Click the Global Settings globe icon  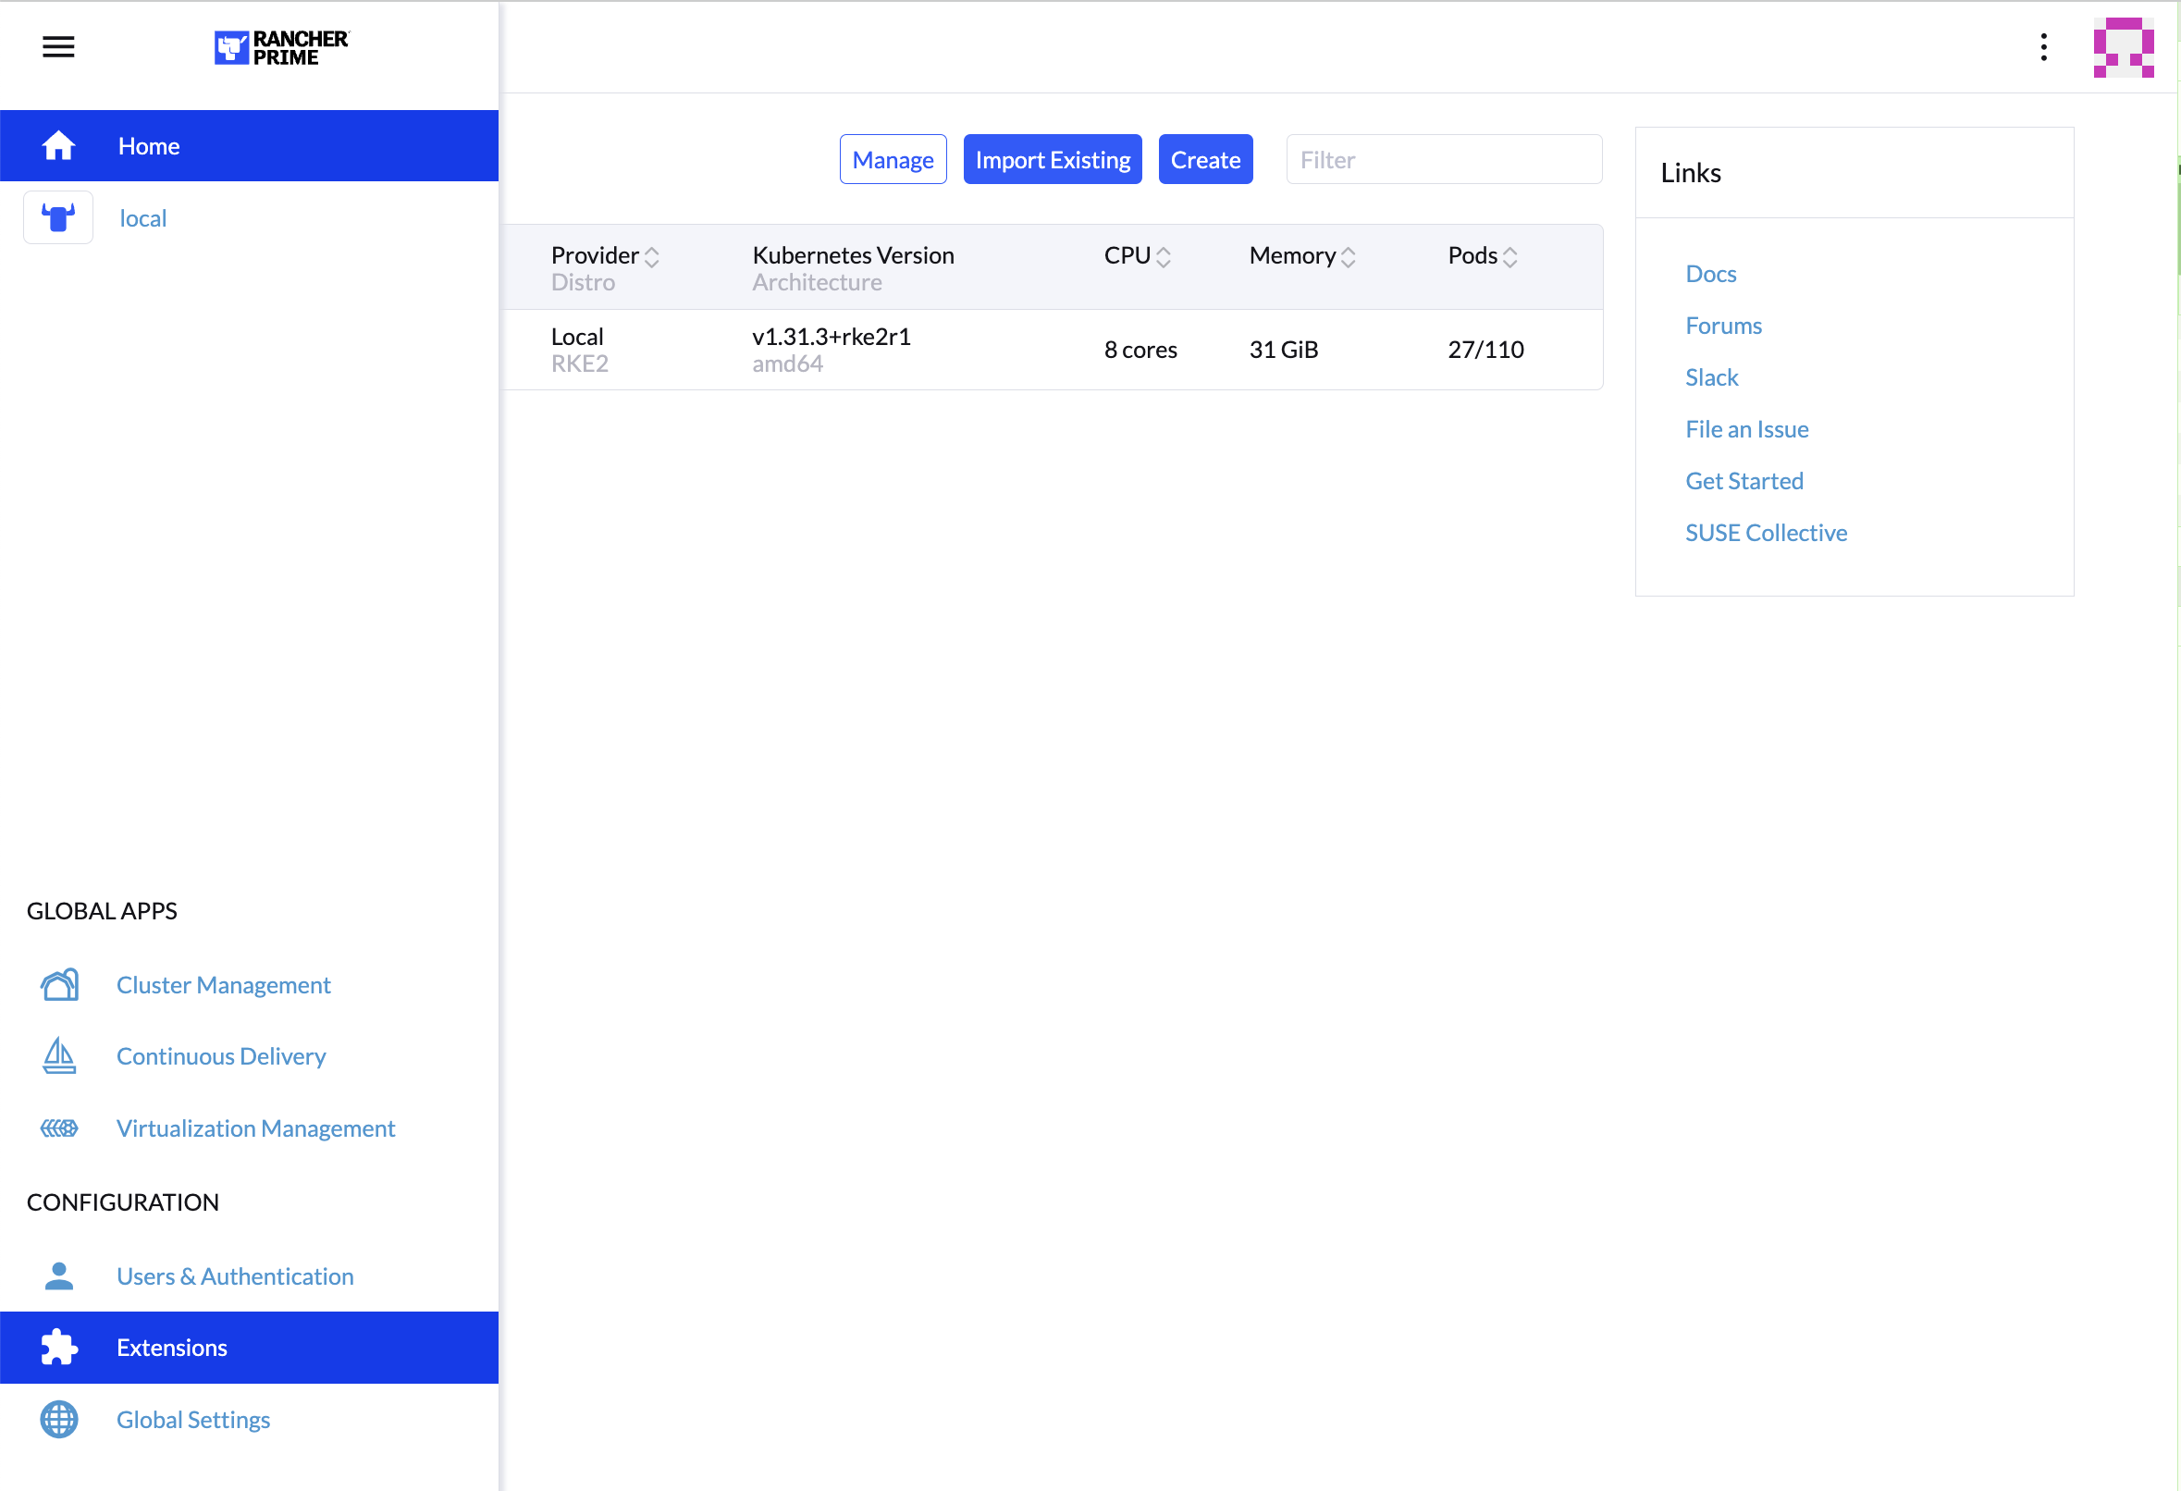(x=59, y=1420)
